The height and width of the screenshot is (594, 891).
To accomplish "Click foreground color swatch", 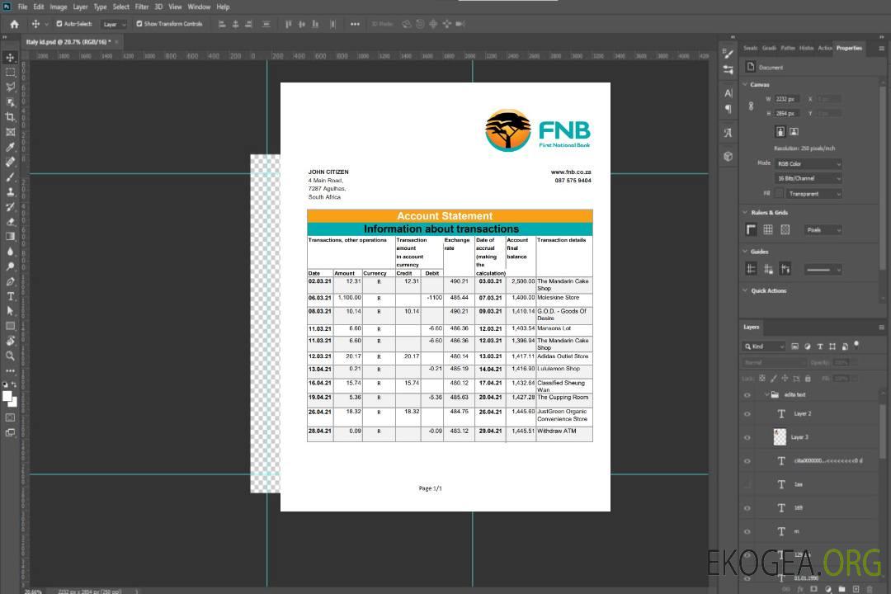I will tap(7, 397).
